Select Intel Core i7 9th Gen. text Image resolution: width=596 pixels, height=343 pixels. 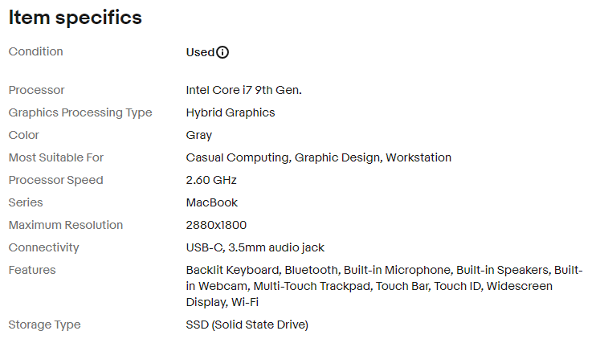(243, 90)
